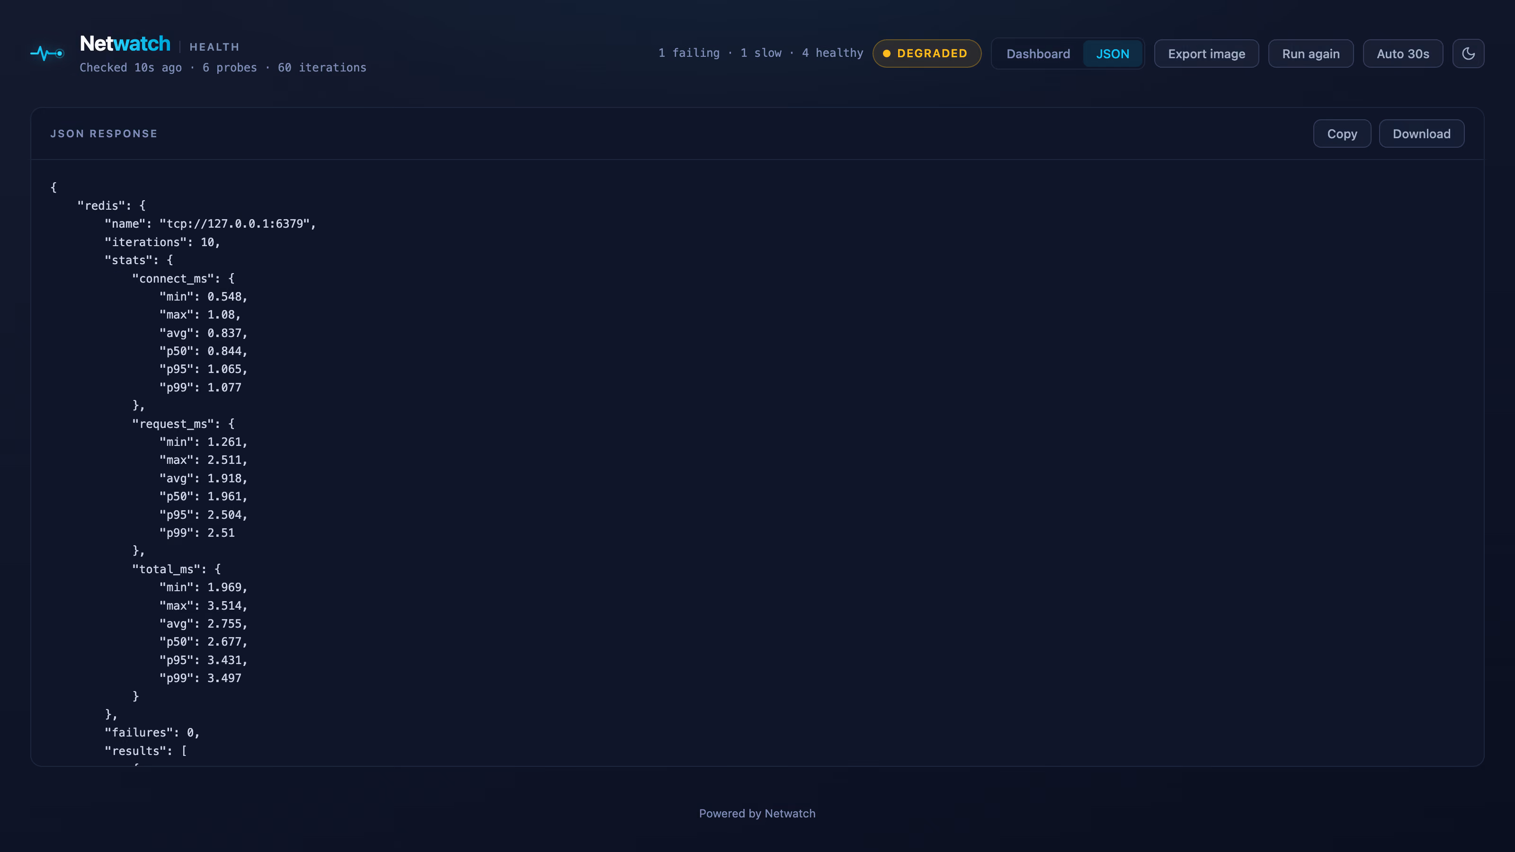Click connect_ms "max": 1.08 value
The image size is (1515, 852).
200,315
